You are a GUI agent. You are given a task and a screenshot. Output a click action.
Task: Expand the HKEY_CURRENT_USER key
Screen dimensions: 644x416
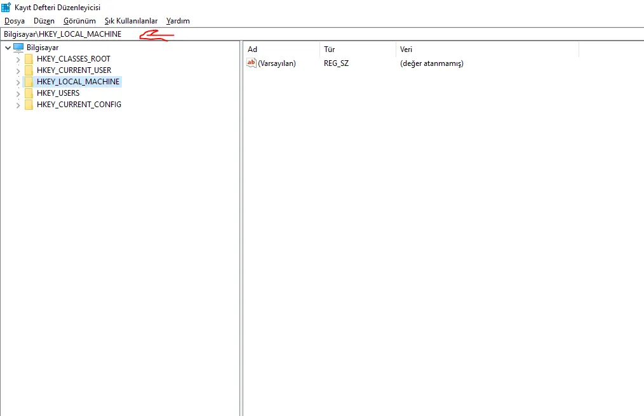[x=18, y=70]
